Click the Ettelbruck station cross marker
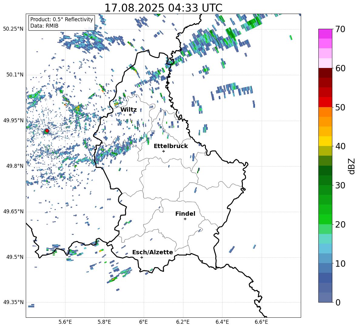 click(x=163, y=151)
